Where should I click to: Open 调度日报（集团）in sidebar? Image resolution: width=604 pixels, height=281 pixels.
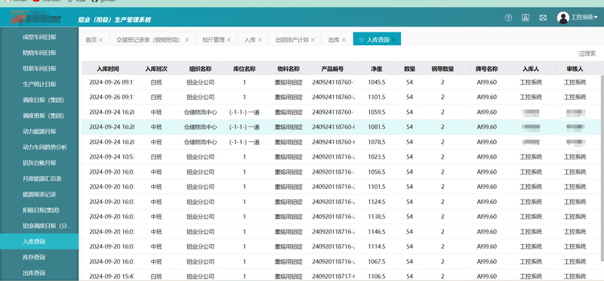coord(39,100)
